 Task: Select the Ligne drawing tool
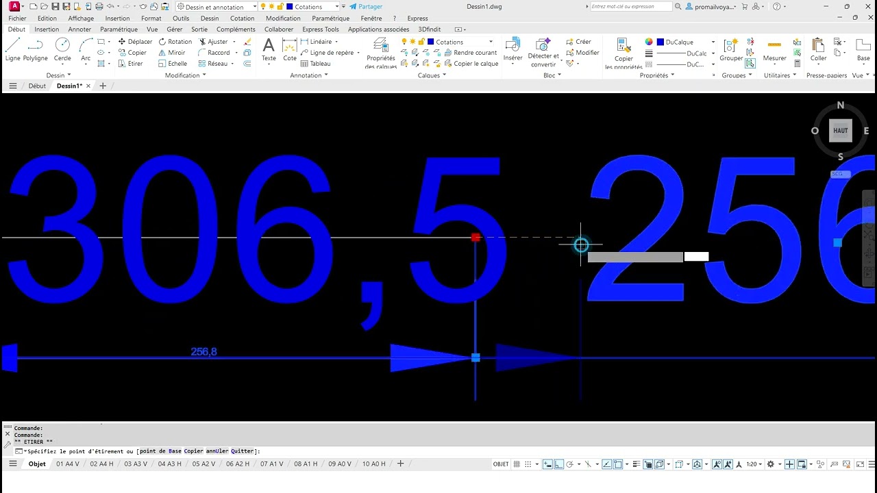(12, 49)
